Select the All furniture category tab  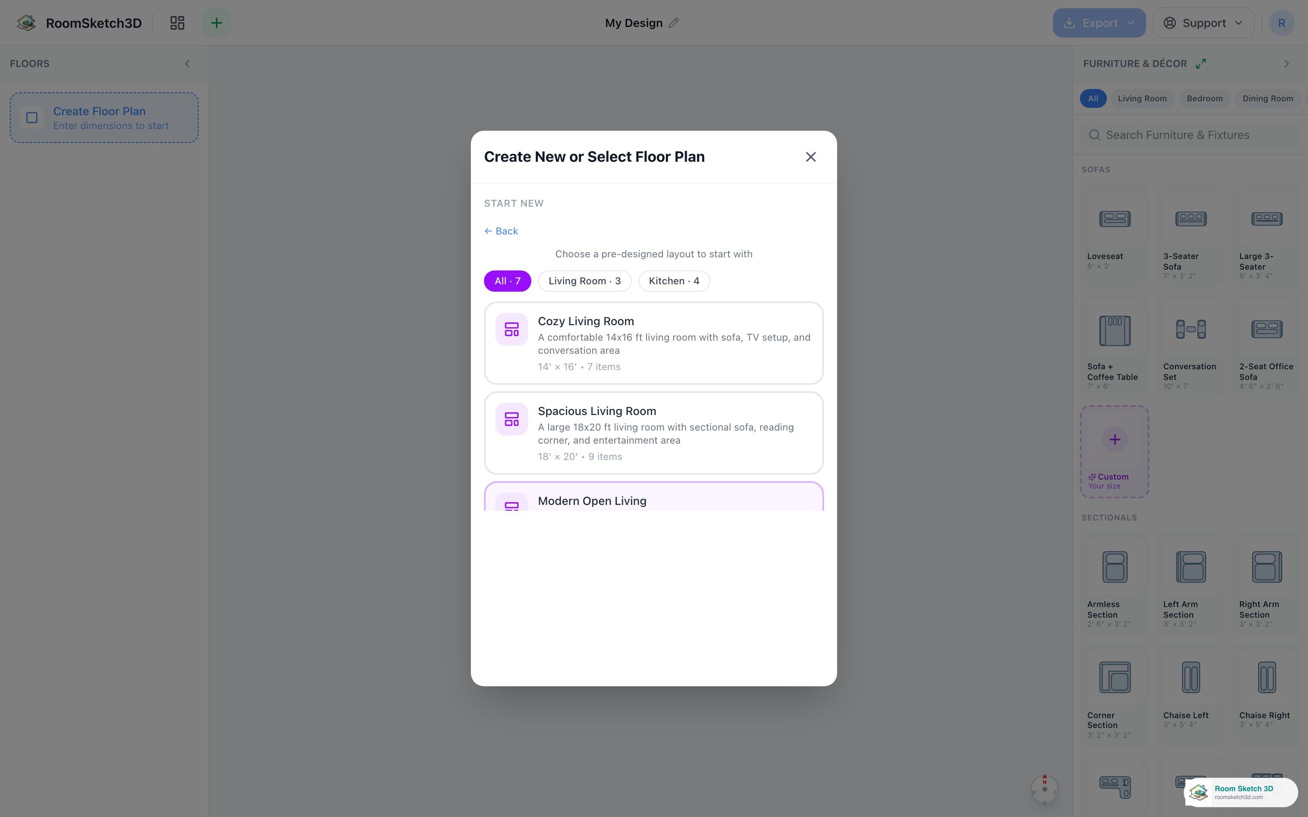pos(1093,98)
